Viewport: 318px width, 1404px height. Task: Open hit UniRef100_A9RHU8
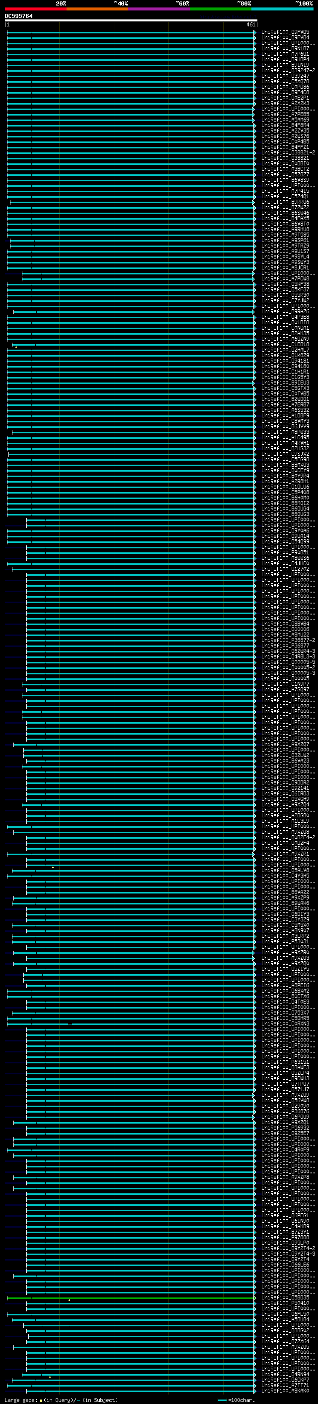point(285,229)
